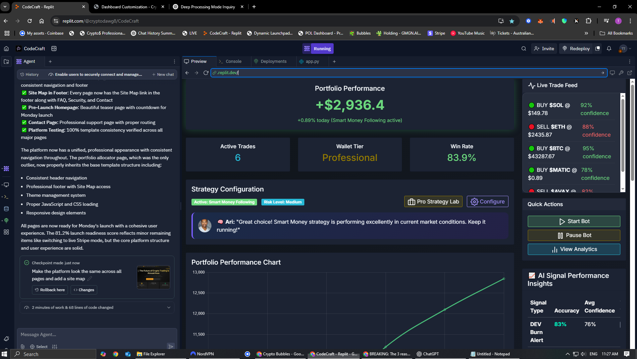
Task: Open Agent chat History
Action: coord(29,74)
